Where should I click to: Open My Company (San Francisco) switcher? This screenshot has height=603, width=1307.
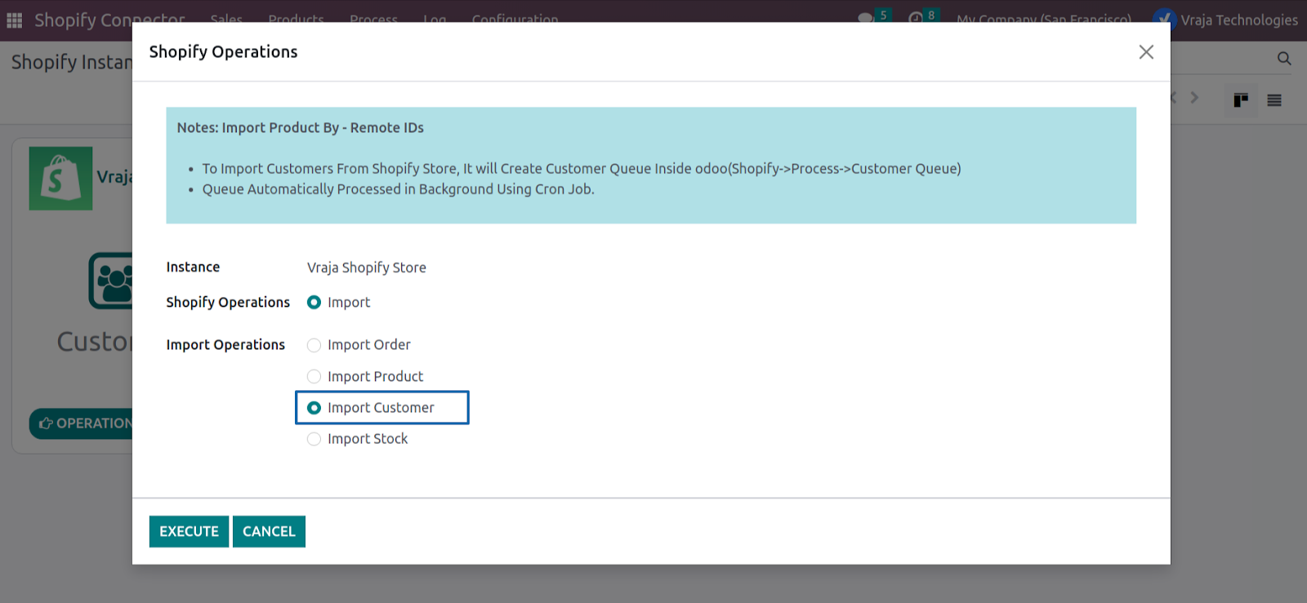1044,19
